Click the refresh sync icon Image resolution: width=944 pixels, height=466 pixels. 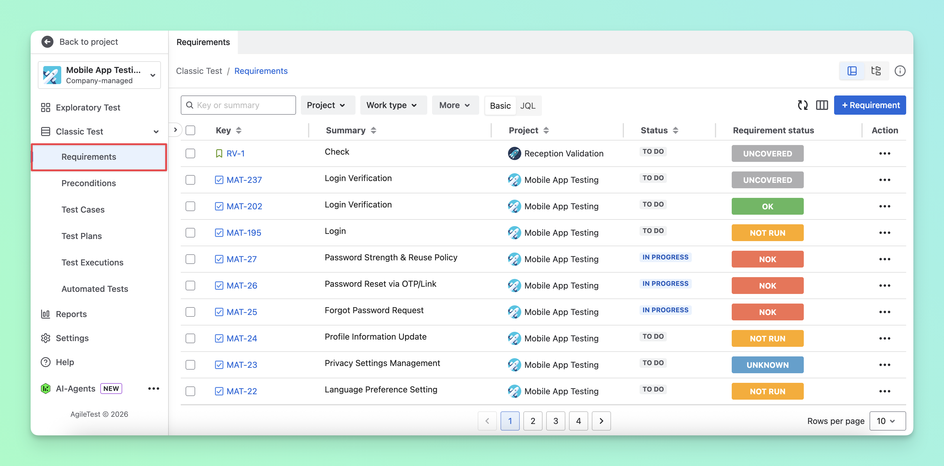(x=803, y=105)
